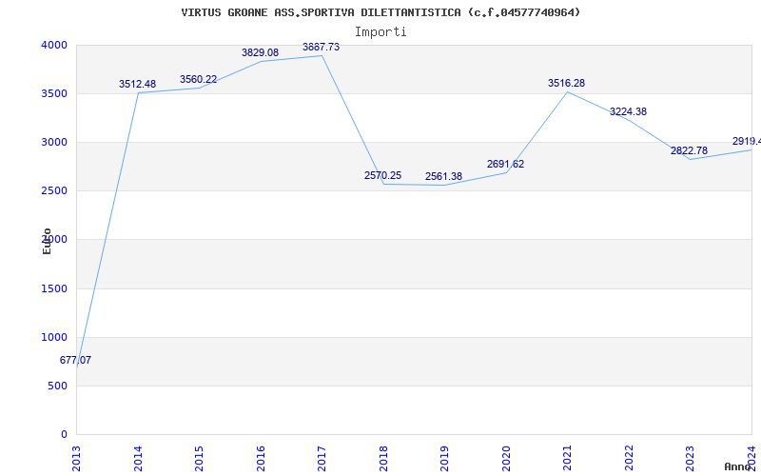The width and height of the screenshot is (761, 476).
Task: Click the 2017 x-axis year label
Action: pyautogui.click(x=322, y=458)
